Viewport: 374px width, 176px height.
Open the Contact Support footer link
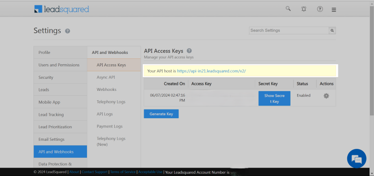(95, 172)
